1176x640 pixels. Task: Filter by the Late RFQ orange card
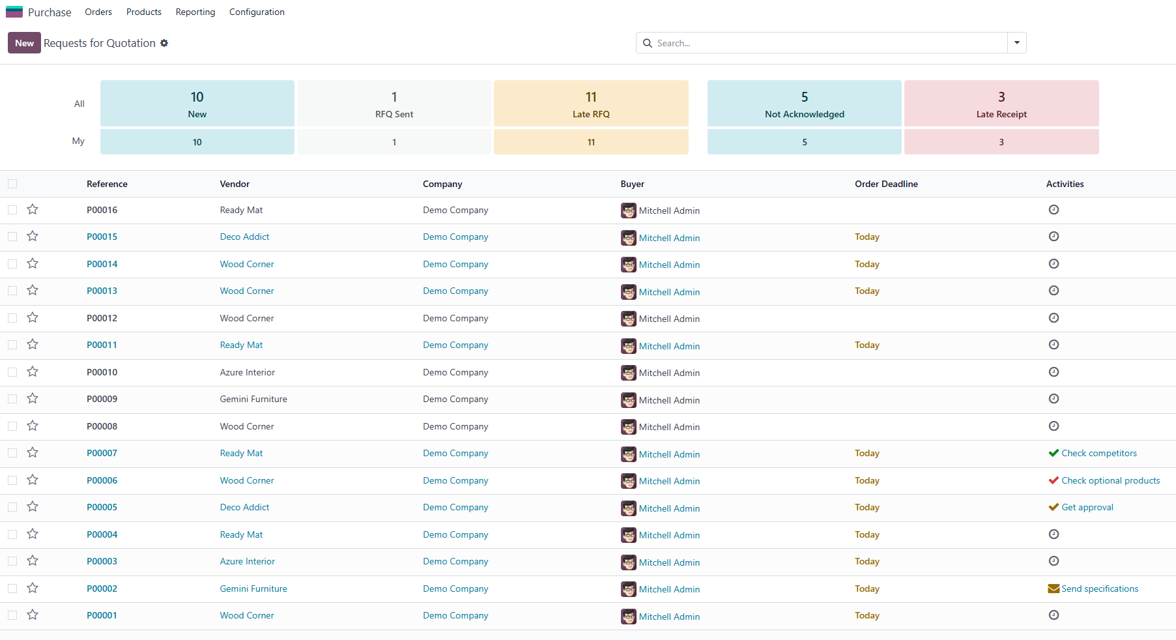point(590,104)
